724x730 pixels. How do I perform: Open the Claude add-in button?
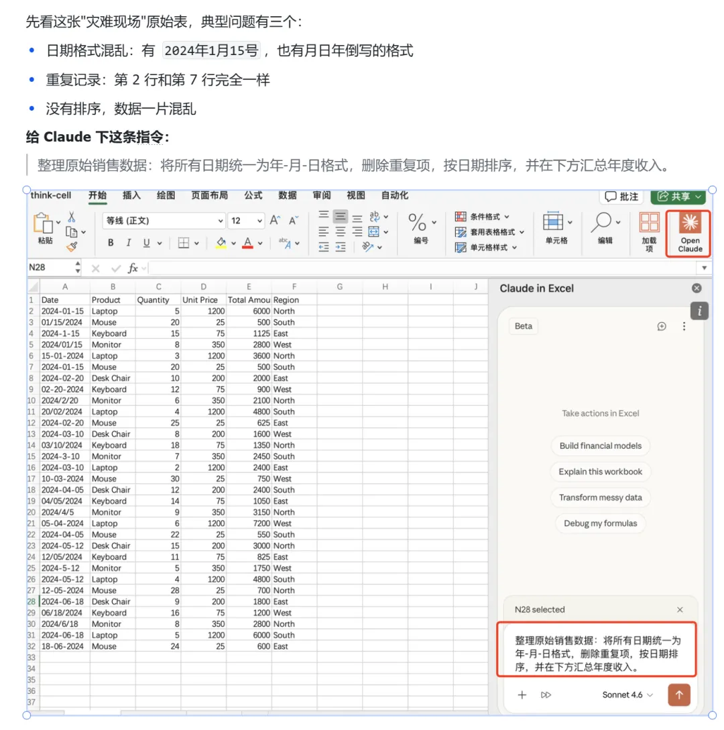pyautogui.click(x=690, y=233)
